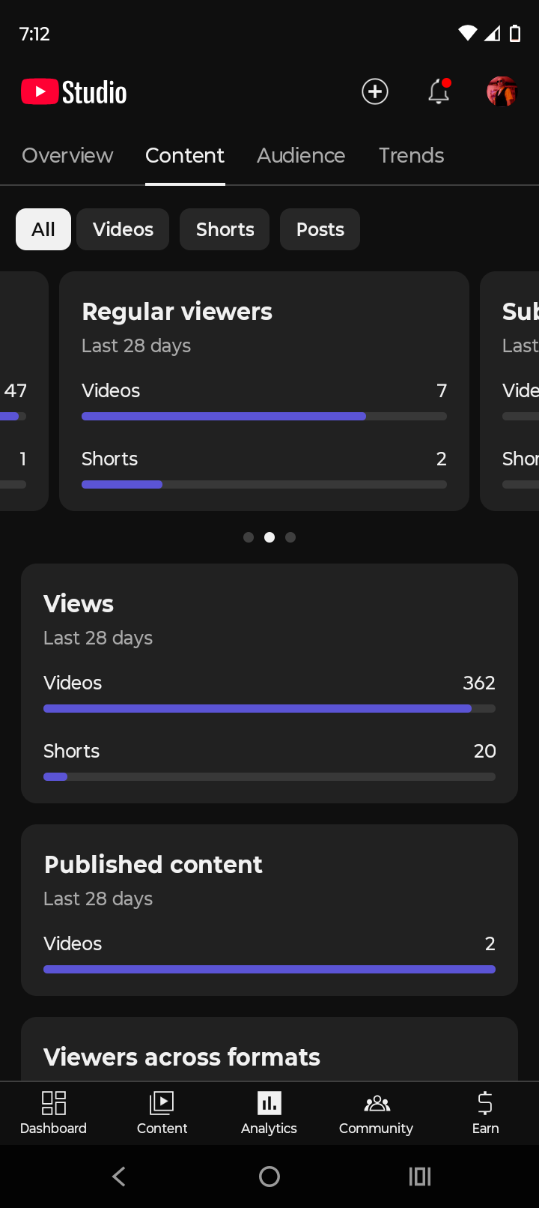Open the channel profile avatar
This screenshot has width=539, height=1208.
[x=502, y=91]
